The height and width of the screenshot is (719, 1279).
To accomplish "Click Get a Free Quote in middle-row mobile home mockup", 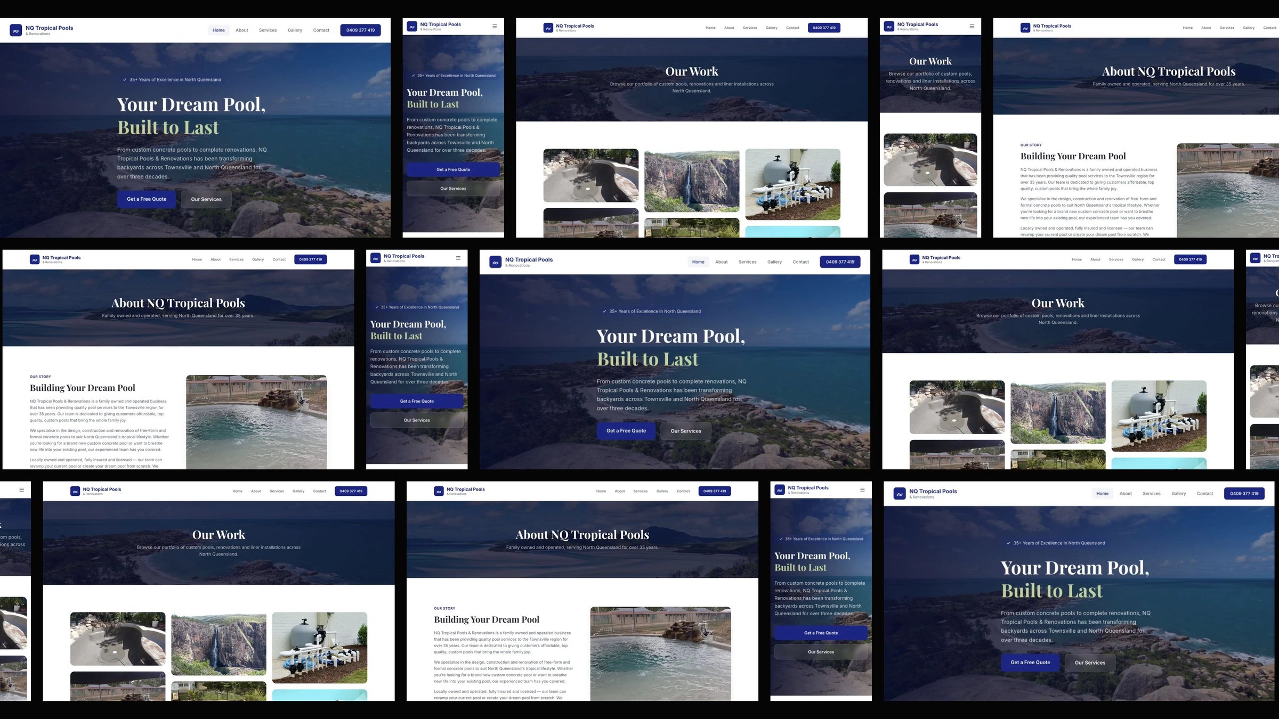I will [x=417, y=401].
